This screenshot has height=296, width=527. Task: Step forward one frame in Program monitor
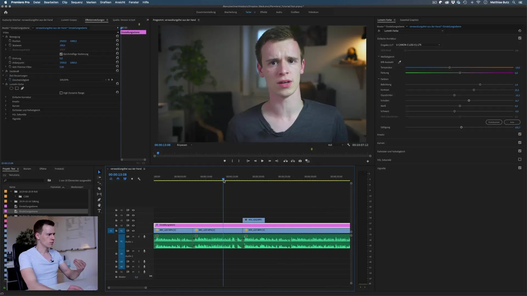click(270, 161)
